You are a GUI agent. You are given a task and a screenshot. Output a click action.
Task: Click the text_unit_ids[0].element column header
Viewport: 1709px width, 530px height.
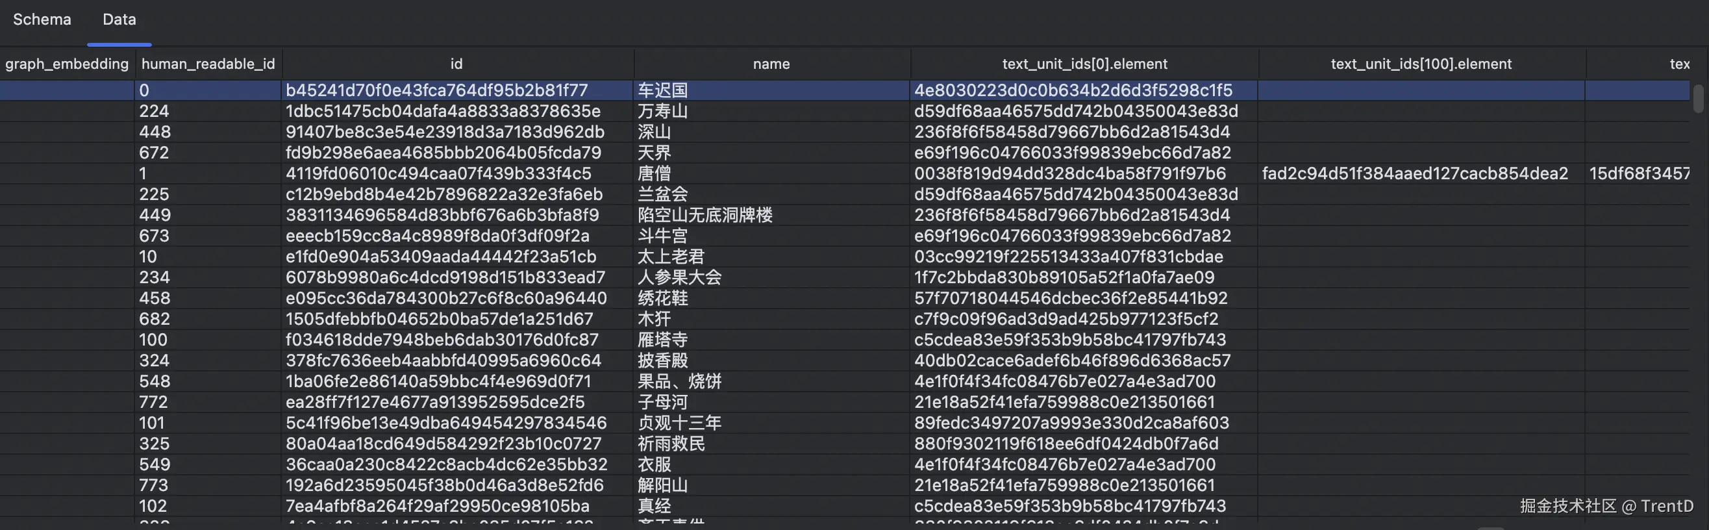[x=1085, y=64]
